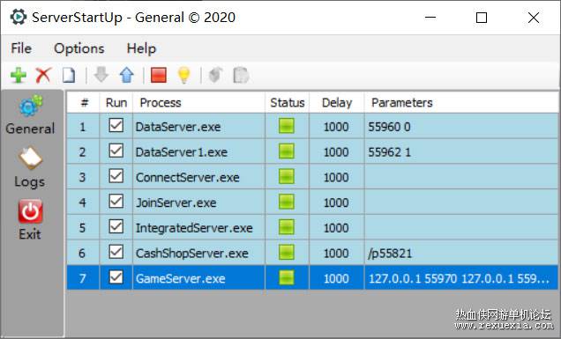
Task: Minimize the ServerStartUp window
Action: (430, 17)
